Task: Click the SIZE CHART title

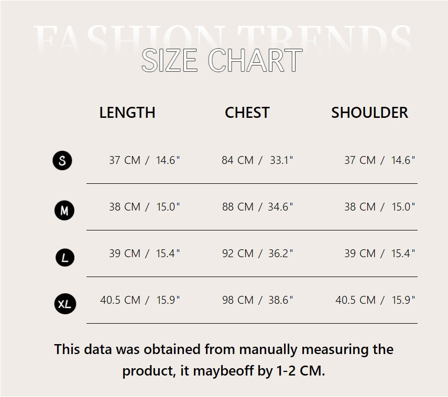Action: [222, 61]
